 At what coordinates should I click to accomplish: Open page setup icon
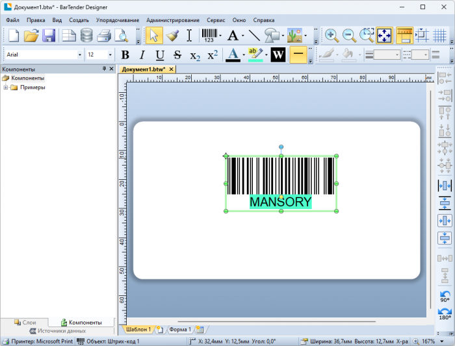click(x=69, y=36)
